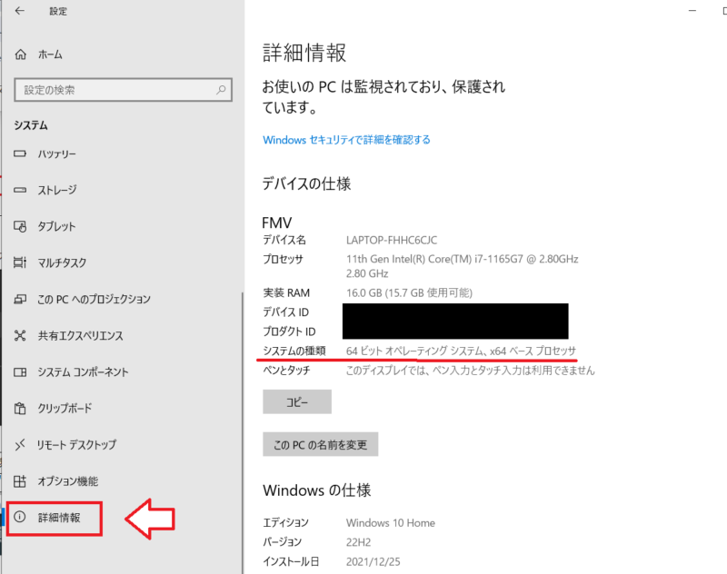
Task: Focus the 設定の検索 search field
Action: click(123, 90)
